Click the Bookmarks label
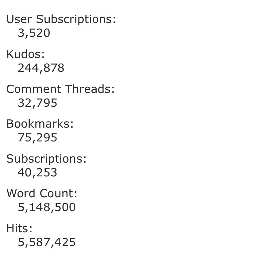The image size is (266, 266). (40, 124)
